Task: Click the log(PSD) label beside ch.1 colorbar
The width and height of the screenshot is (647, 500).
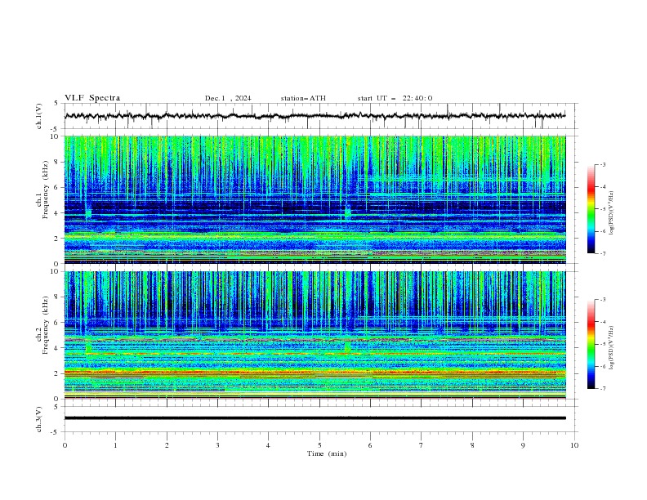Action: point(611,213)
